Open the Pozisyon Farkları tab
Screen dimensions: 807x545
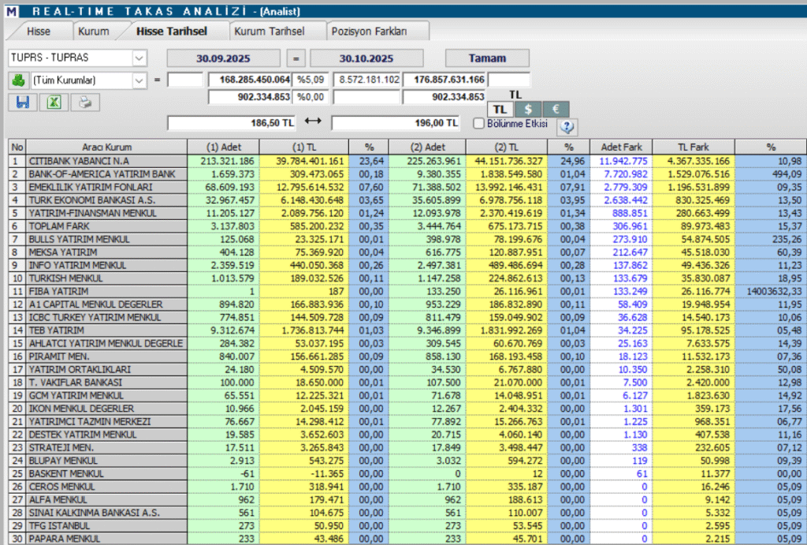[x=369, y=32]
